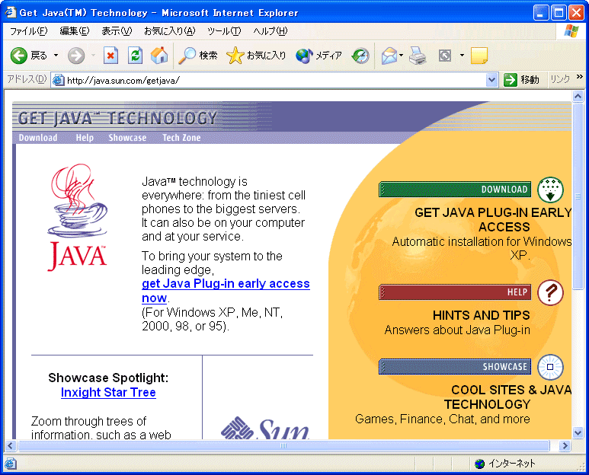The image size is (589, 475).
Task: Open the Media (メディア) toolbar button
Action: (x=319, y=56)
